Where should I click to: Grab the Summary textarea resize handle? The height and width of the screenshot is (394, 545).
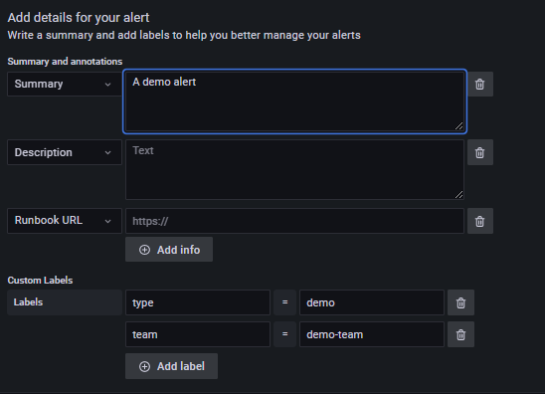pos(459,126)
